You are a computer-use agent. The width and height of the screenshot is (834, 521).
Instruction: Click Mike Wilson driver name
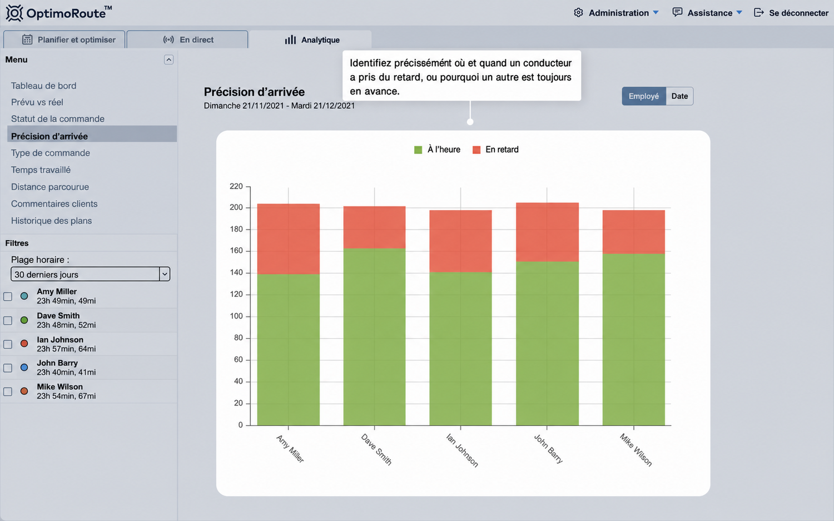click(59, 386)
